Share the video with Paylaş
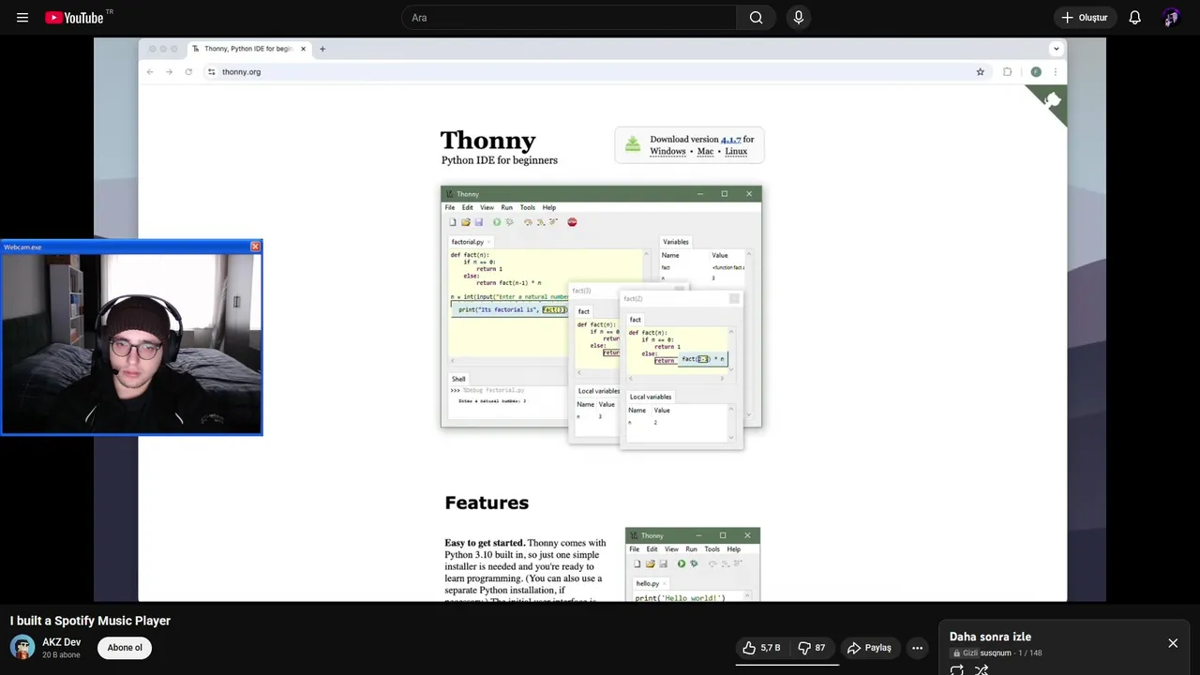Screen dimensions: 1200x675 (869, 648)
